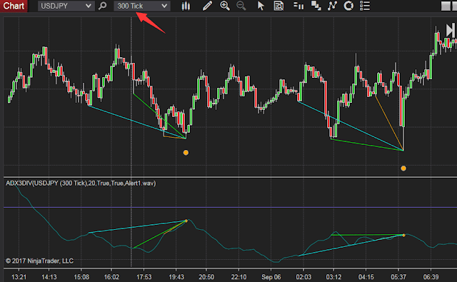Select the Chart tab
The image size is (457, 282).
tap(14, 6)
